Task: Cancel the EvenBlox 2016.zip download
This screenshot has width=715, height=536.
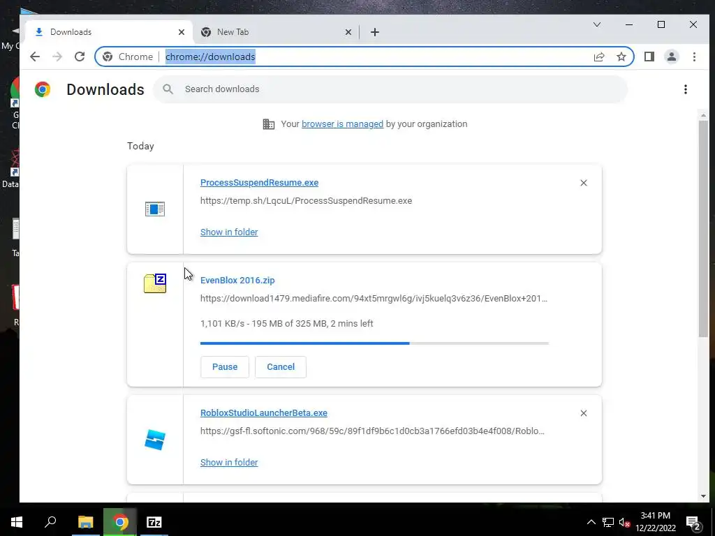Action: click(x=281, y=367)
